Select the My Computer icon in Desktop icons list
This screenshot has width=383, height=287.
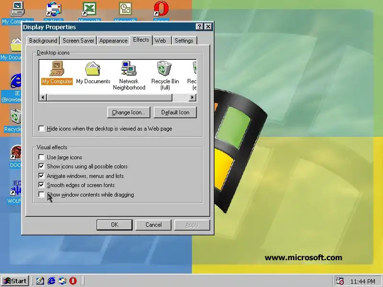(x=56, y=73)
